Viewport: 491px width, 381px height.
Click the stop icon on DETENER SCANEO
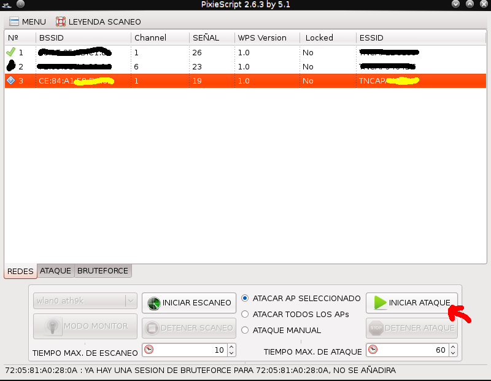[x=152, y=328]
